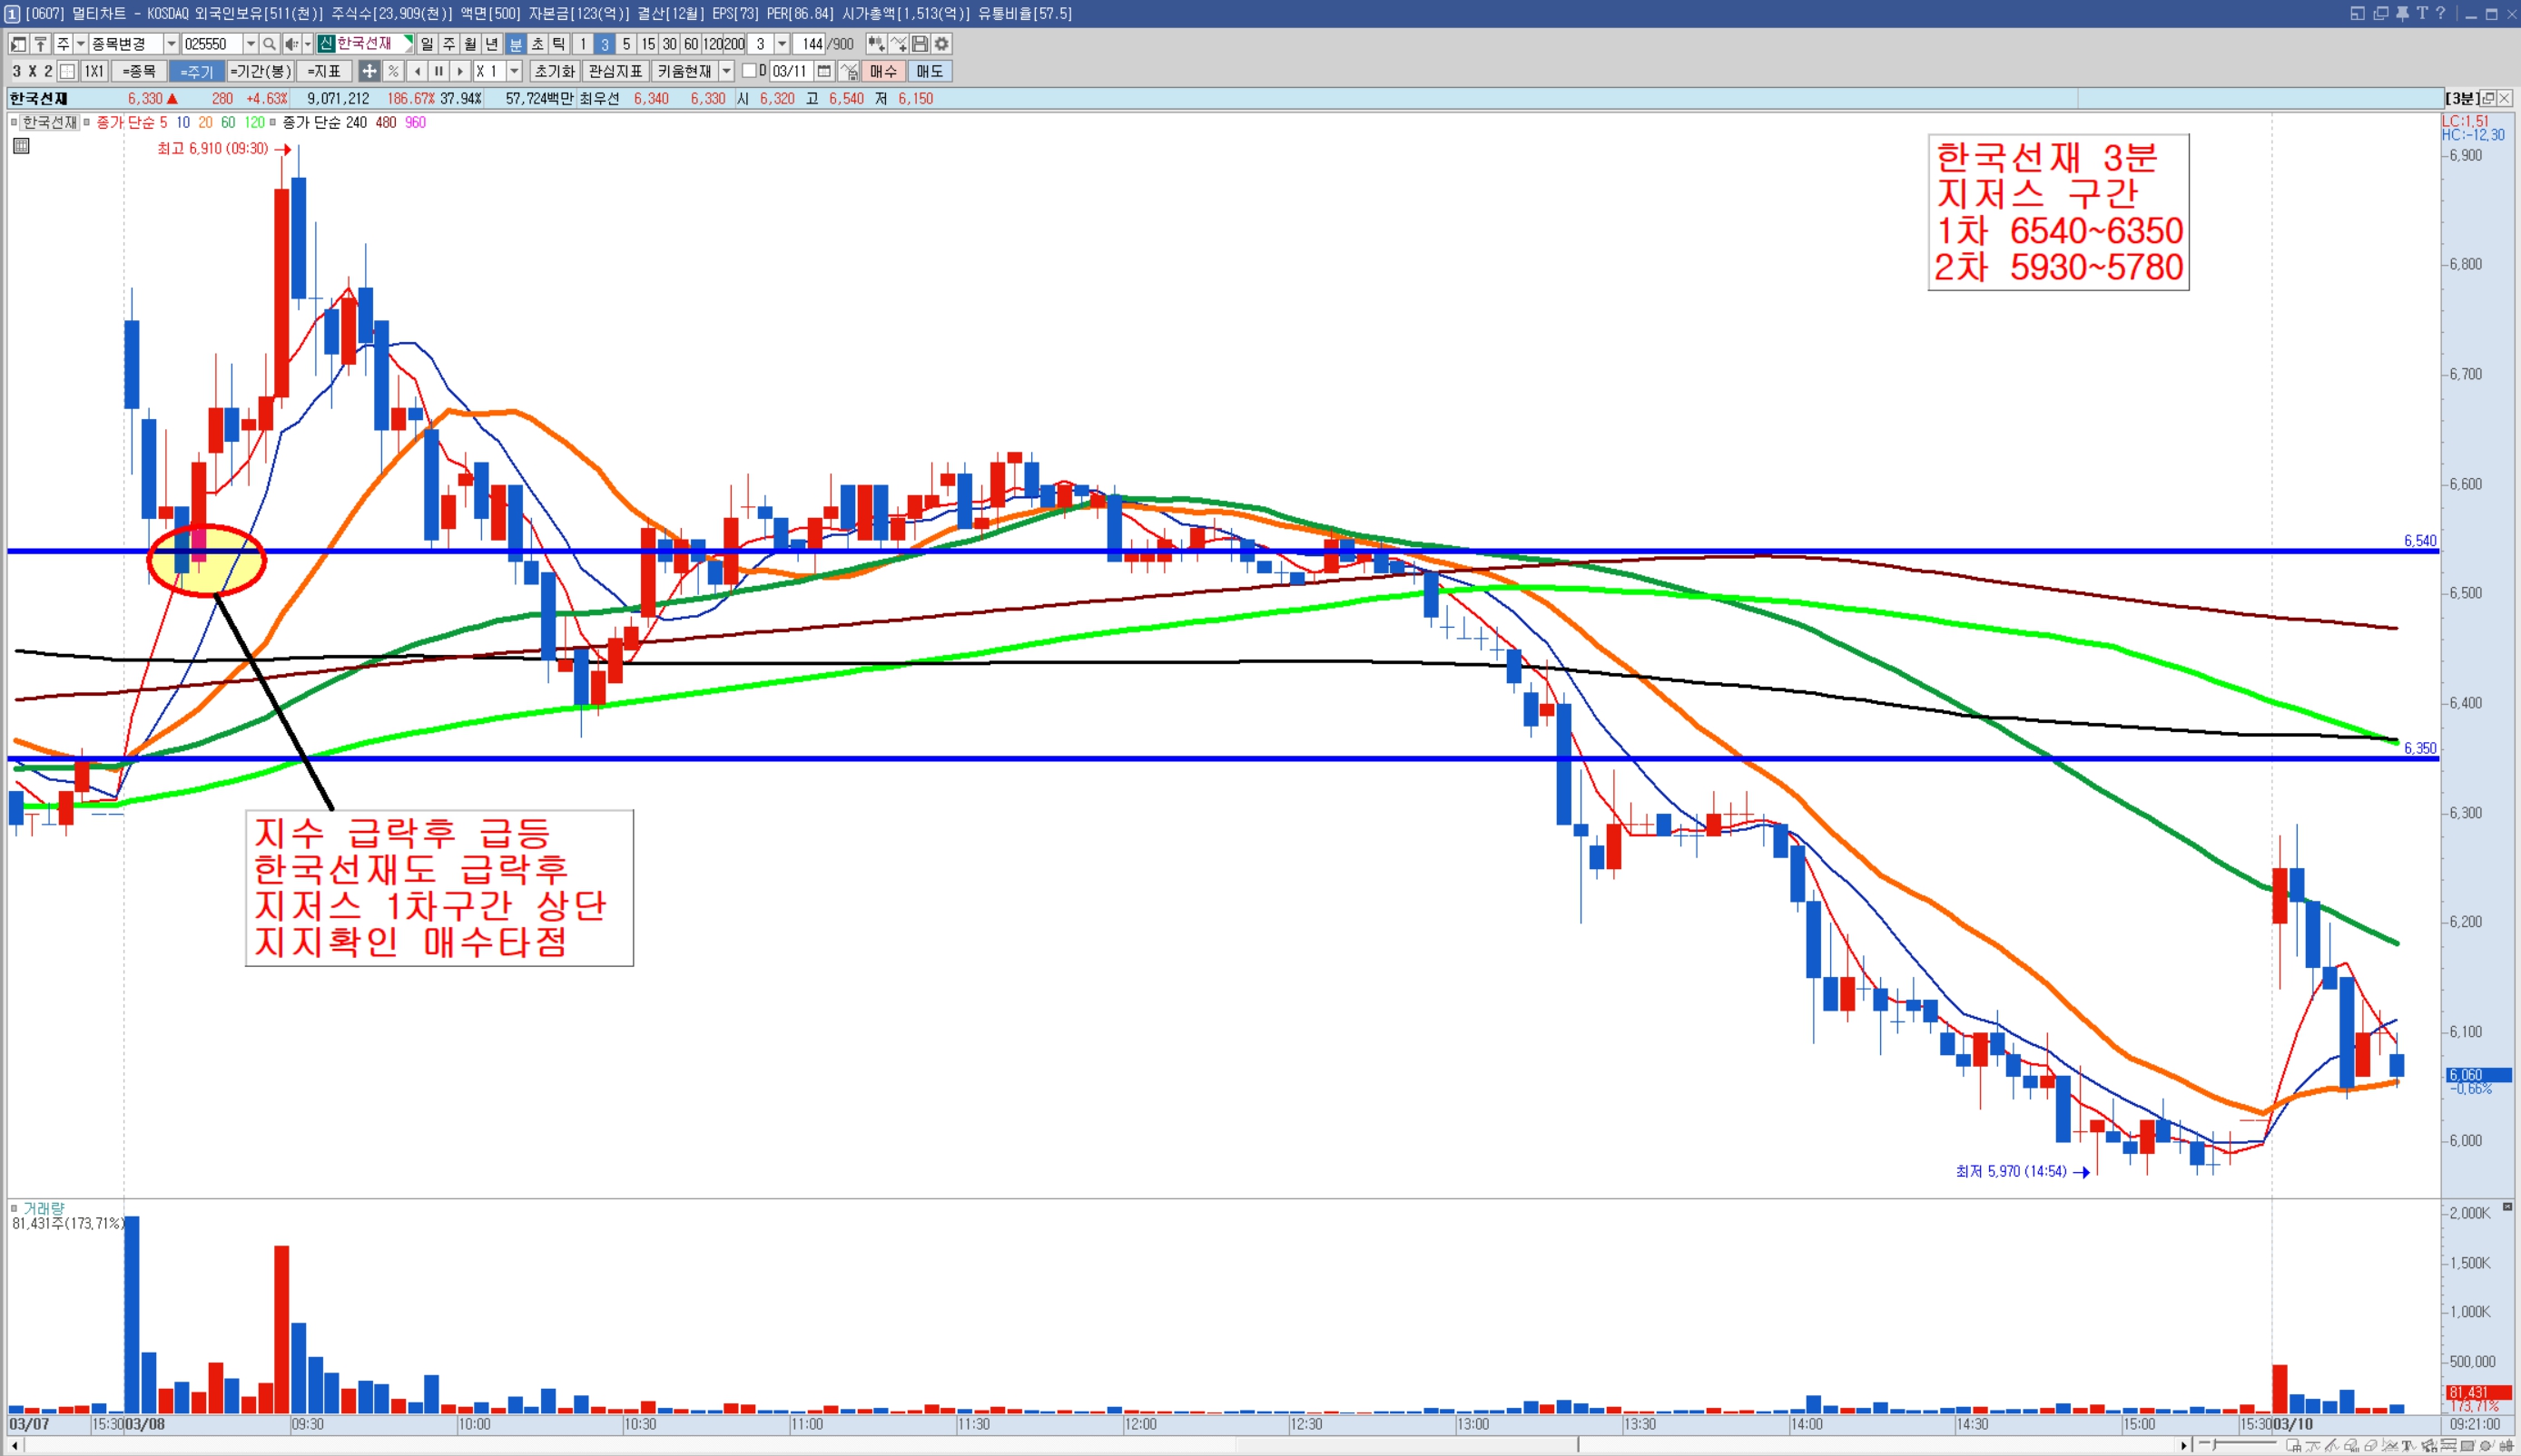Click the chart settings gear icon
Screen dimensions: 2521x1456
coord(941,44)
